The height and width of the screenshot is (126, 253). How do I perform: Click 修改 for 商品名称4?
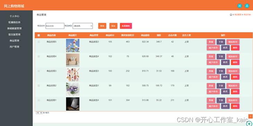tap(225, 62)
